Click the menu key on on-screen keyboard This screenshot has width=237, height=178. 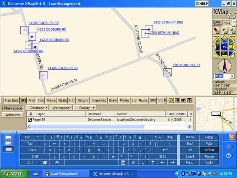(x=123, y=162)
